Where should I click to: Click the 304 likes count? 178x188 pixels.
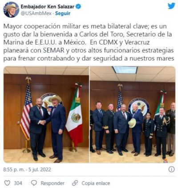18,183
